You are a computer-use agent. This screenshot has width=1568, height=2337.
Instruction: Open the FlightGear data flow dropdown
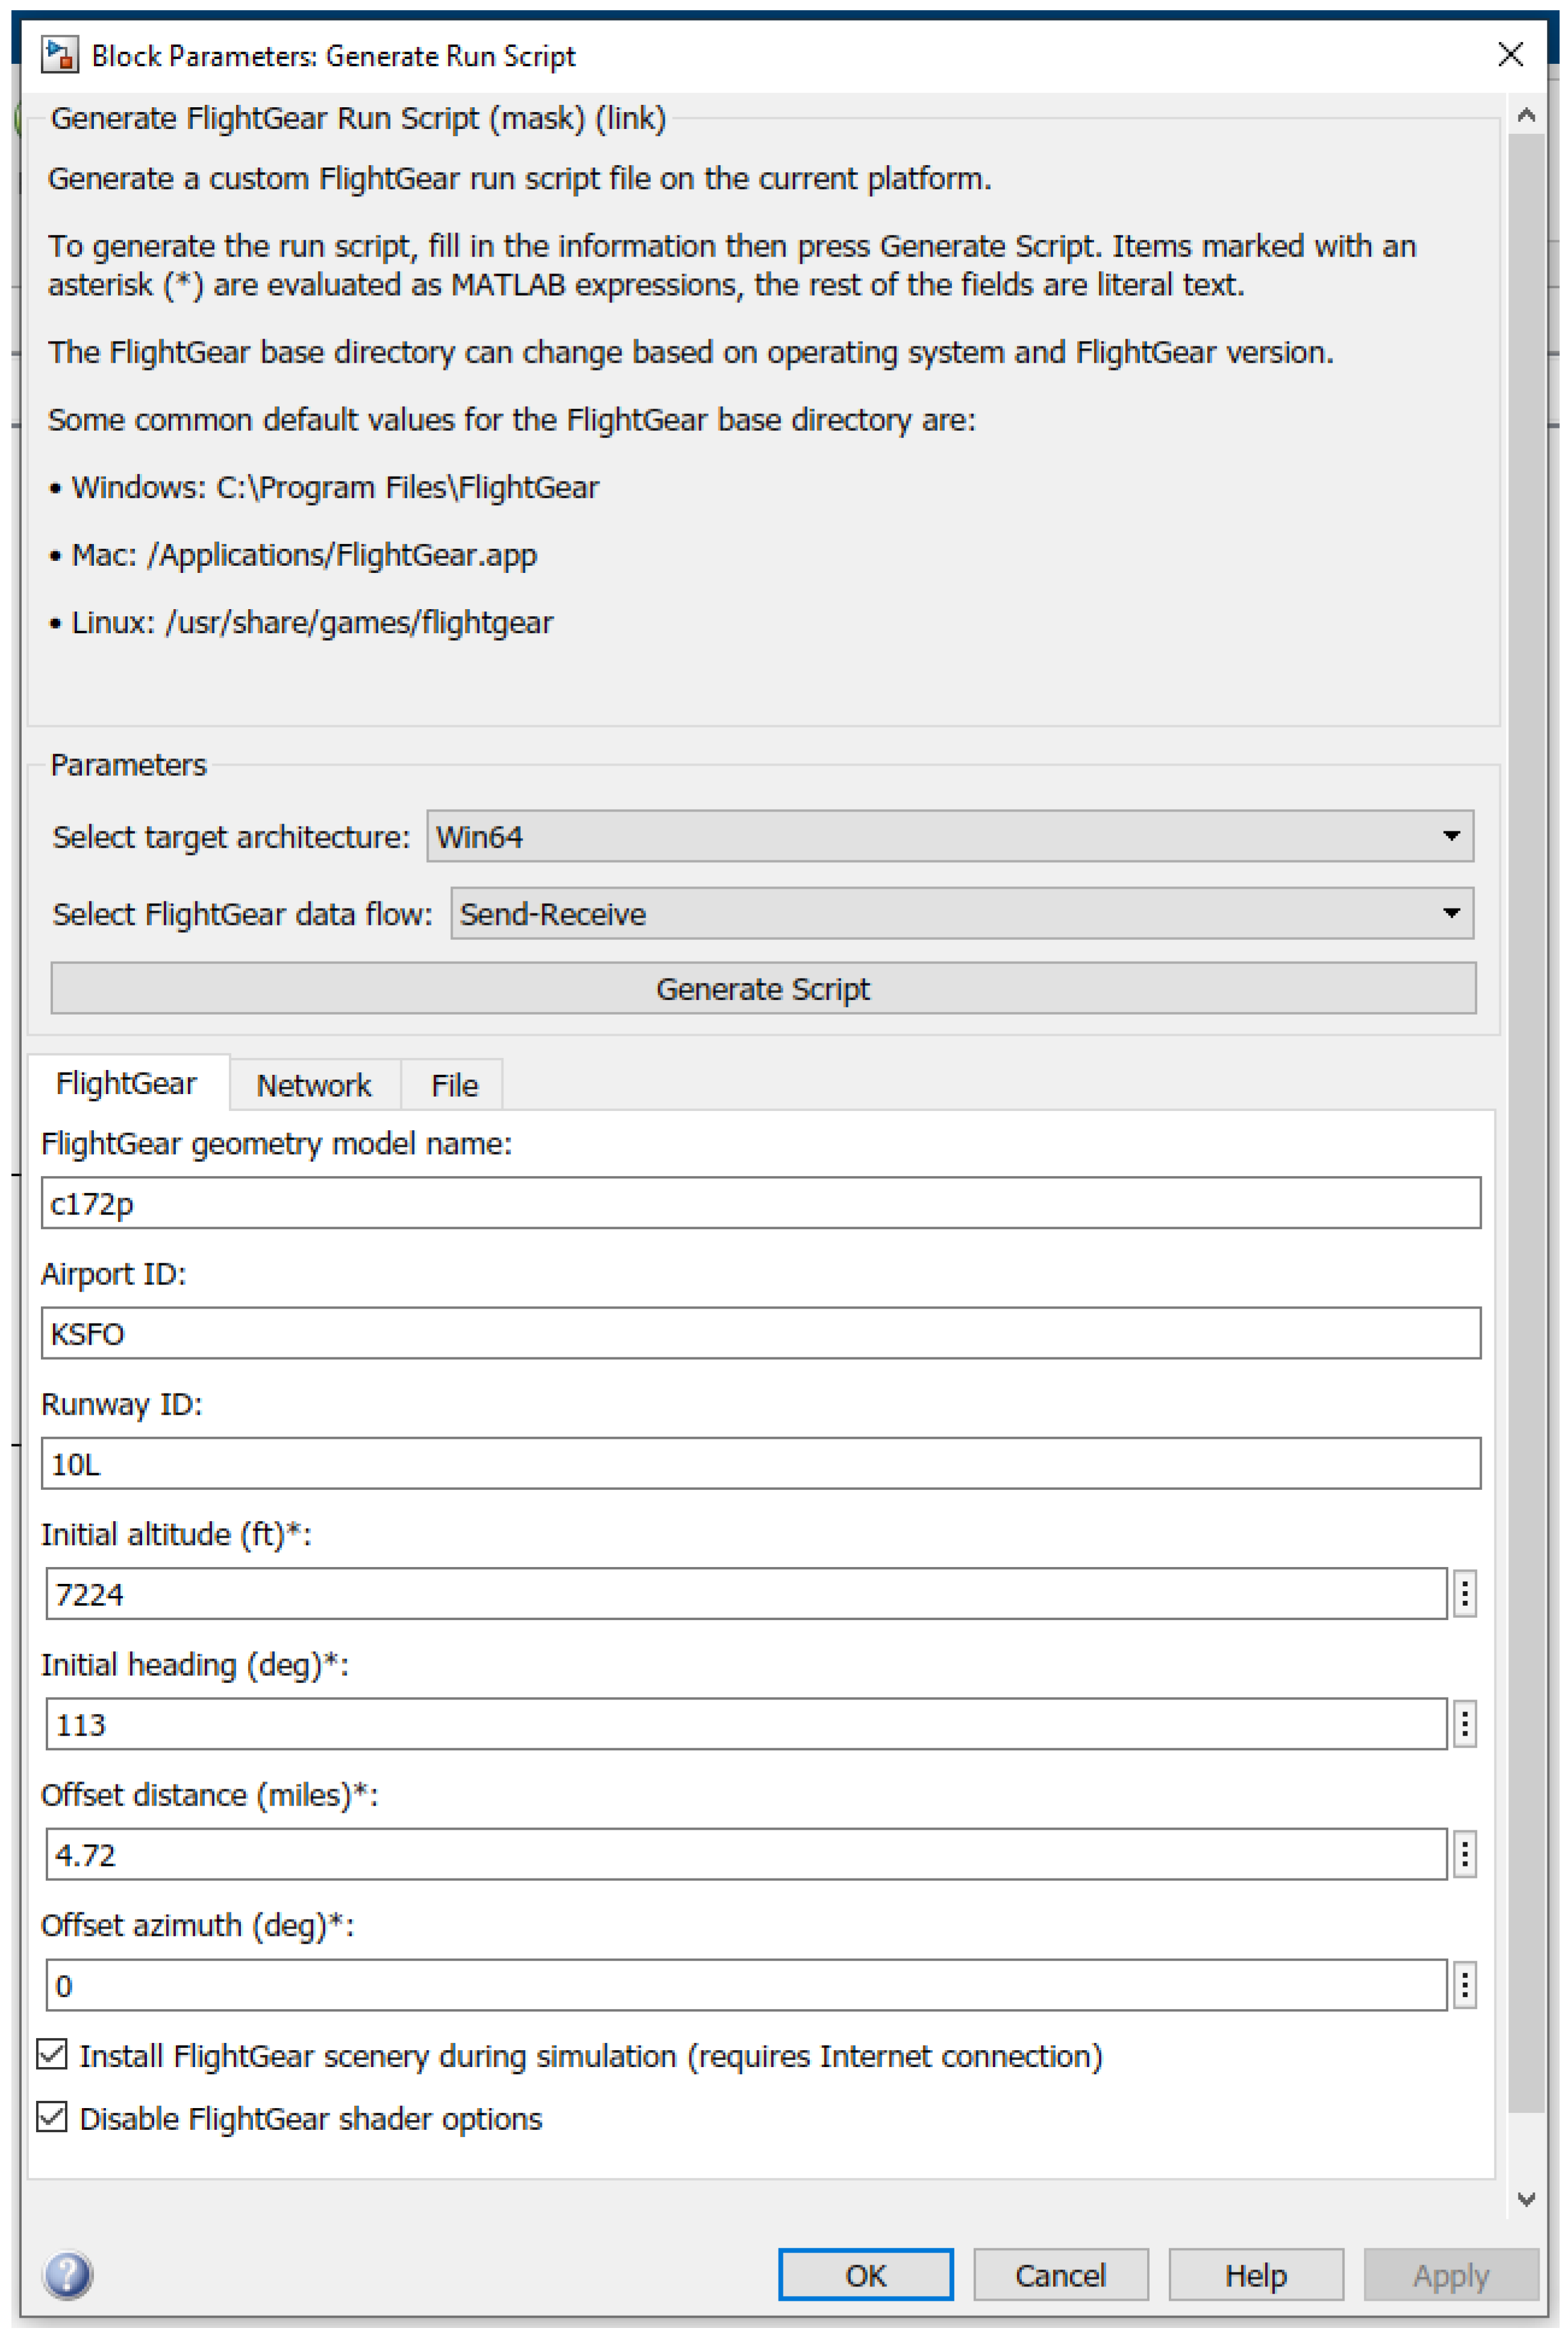tap(961, 912)
